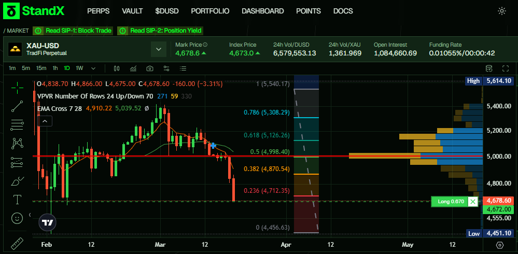Viewport: 518px width, 254px height.
Task: Select the 1h timeframe
Action: [55, 68]
